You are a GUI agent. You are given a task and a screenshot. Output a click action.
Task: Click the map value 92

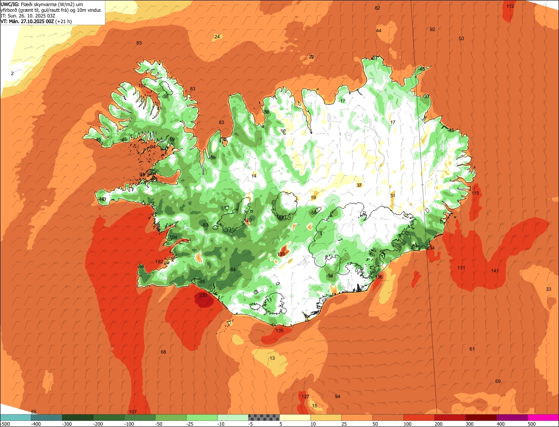[432, 30]
